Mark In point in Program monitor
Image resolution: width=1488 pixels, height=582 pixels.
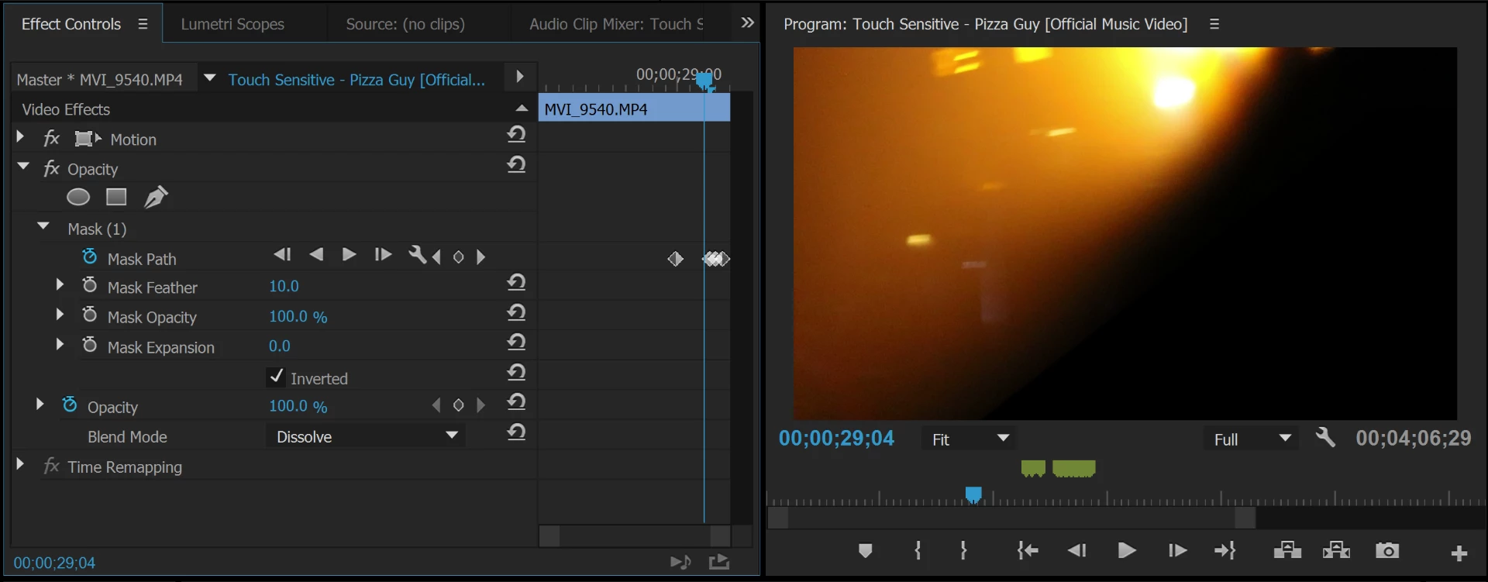click(918, 551)
